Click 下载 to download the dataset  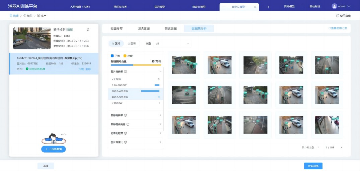coord(81,69)
